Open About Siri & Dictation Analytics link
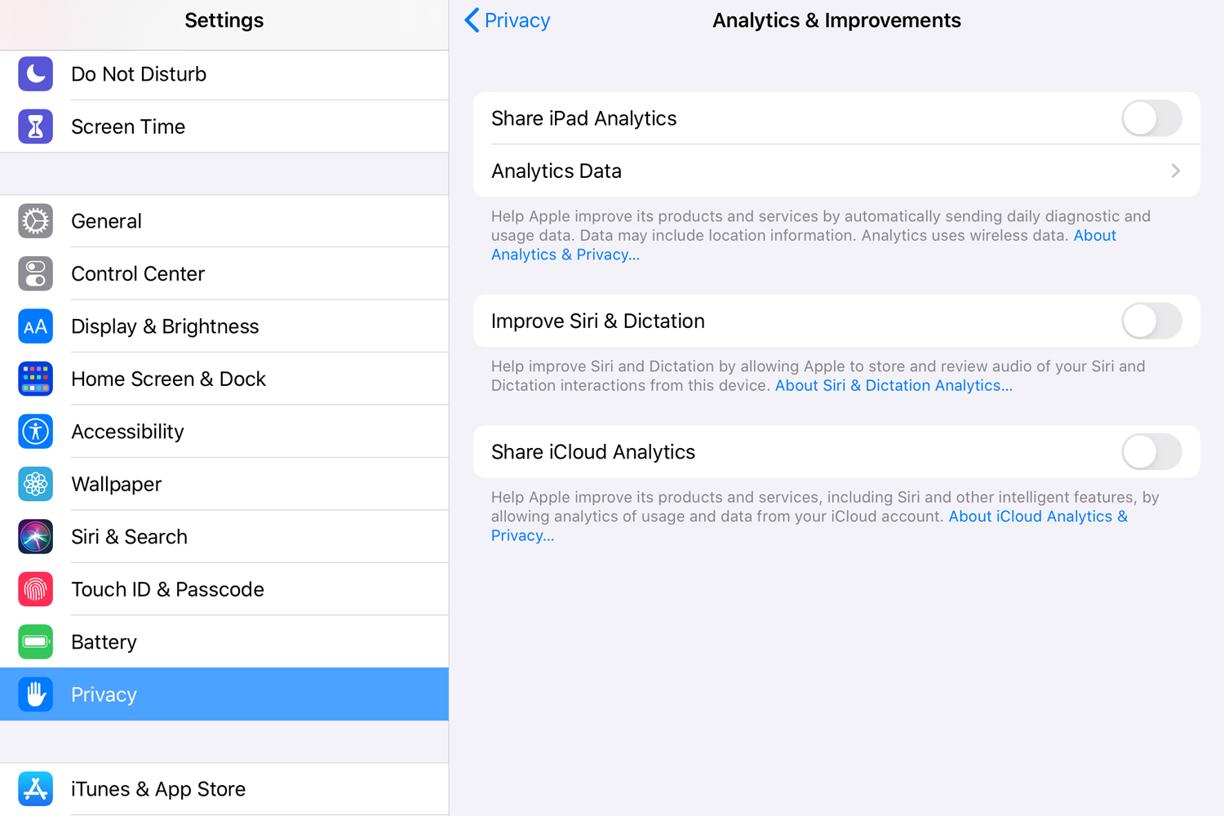1224x816 pixels. click(x=894, y=385)
